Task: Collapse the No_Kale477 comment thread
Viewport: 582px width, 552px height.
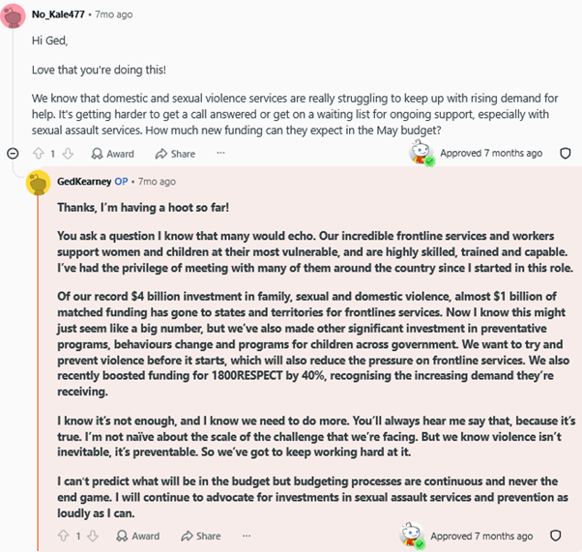Action: [13, 153]
